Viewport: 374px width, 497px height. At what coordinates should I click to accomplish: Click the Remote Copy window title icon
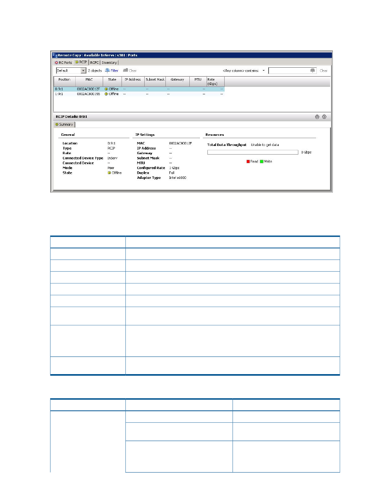click(55, 55)
